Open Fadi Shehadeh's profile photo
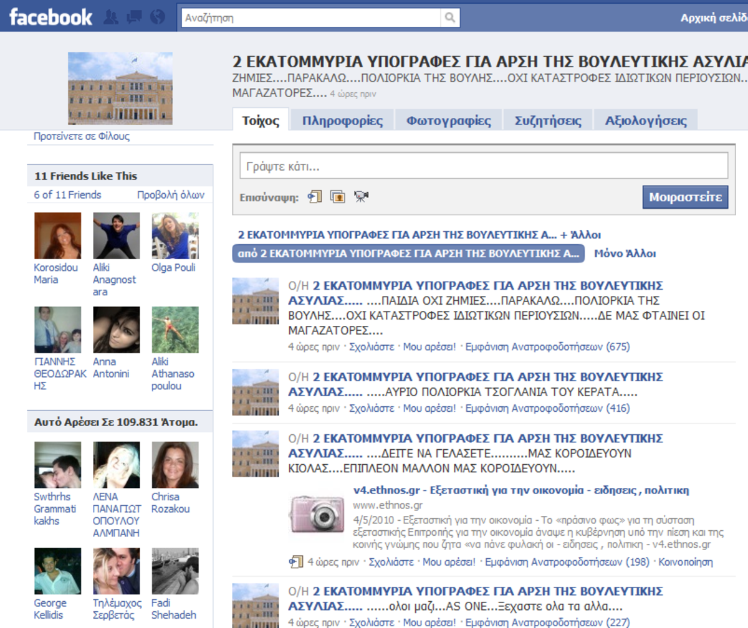Screen dimensions: 748x628 [x=175, y=571]
